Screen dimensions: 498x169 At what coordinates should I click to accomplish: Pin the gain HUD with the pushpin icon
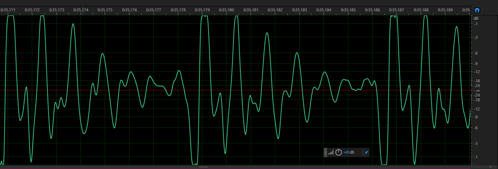pos(366,153)
